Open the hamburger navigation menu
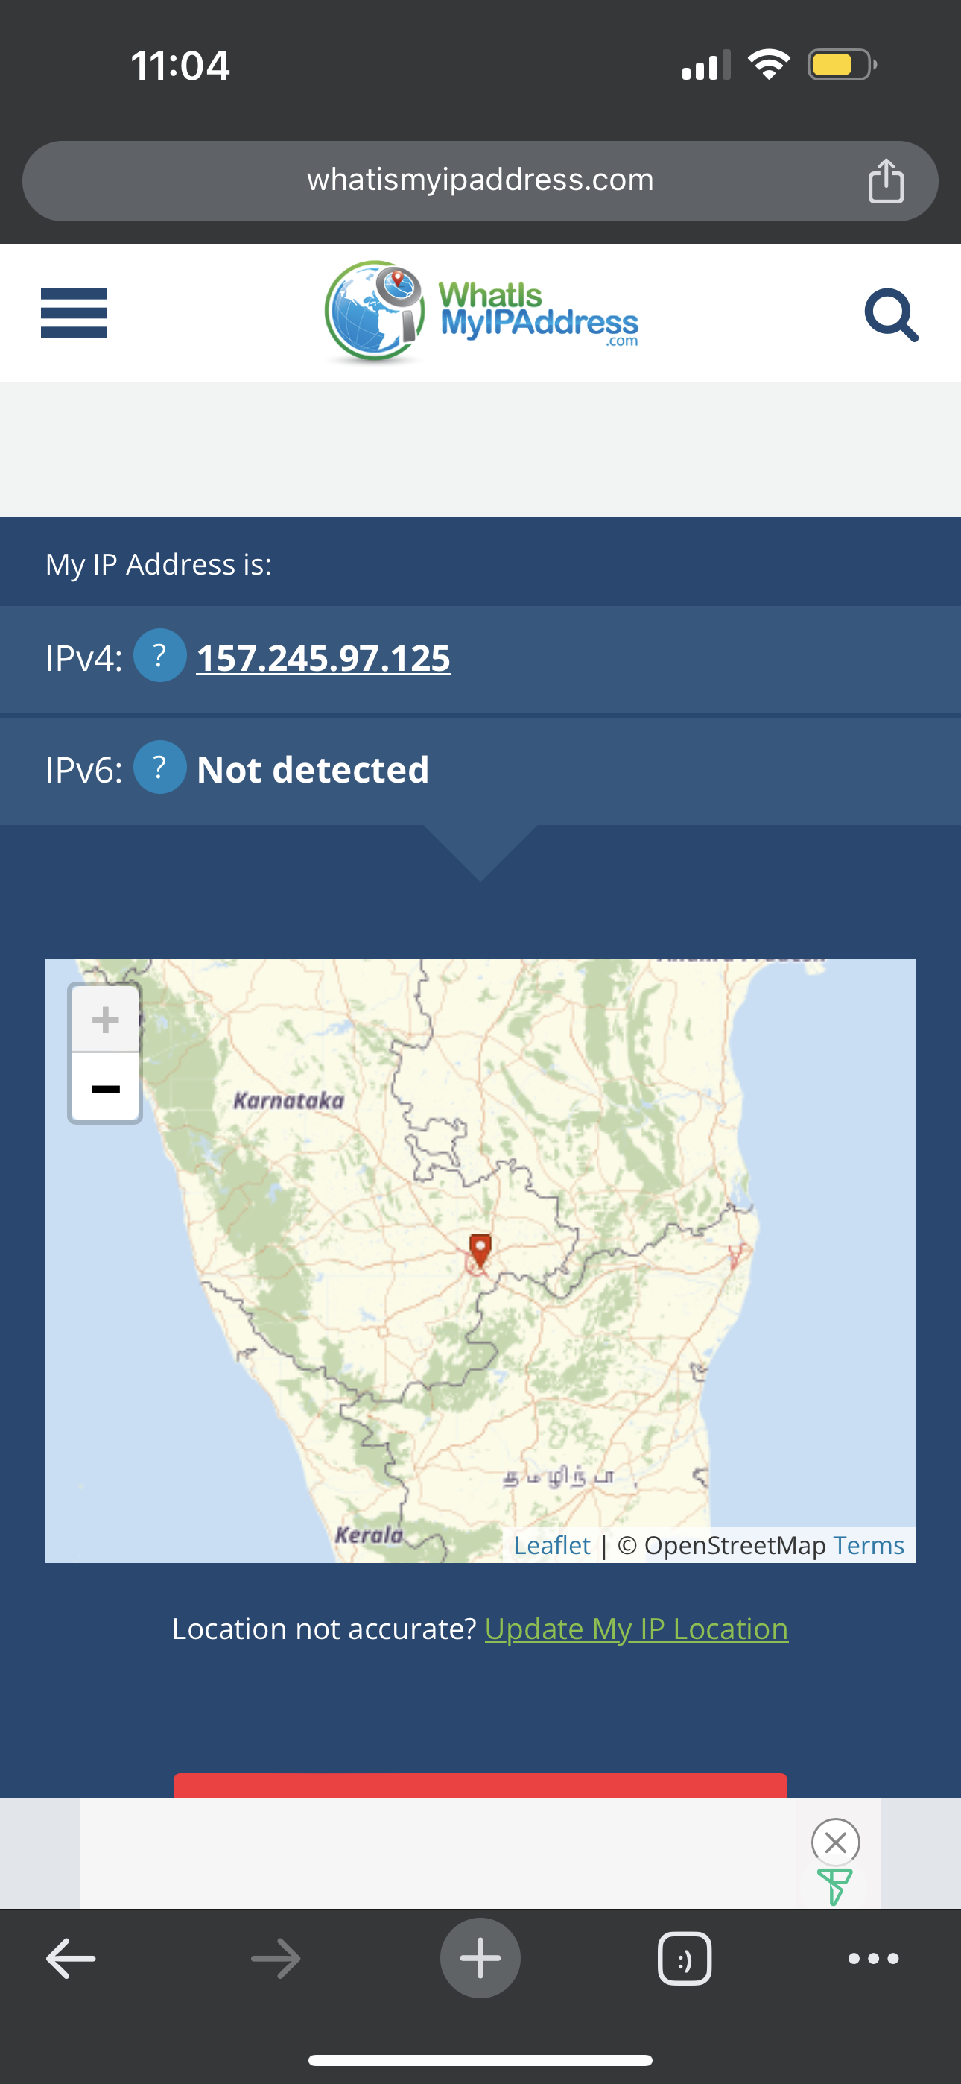This screenshot has width=961, height=2084. (74, 313)
